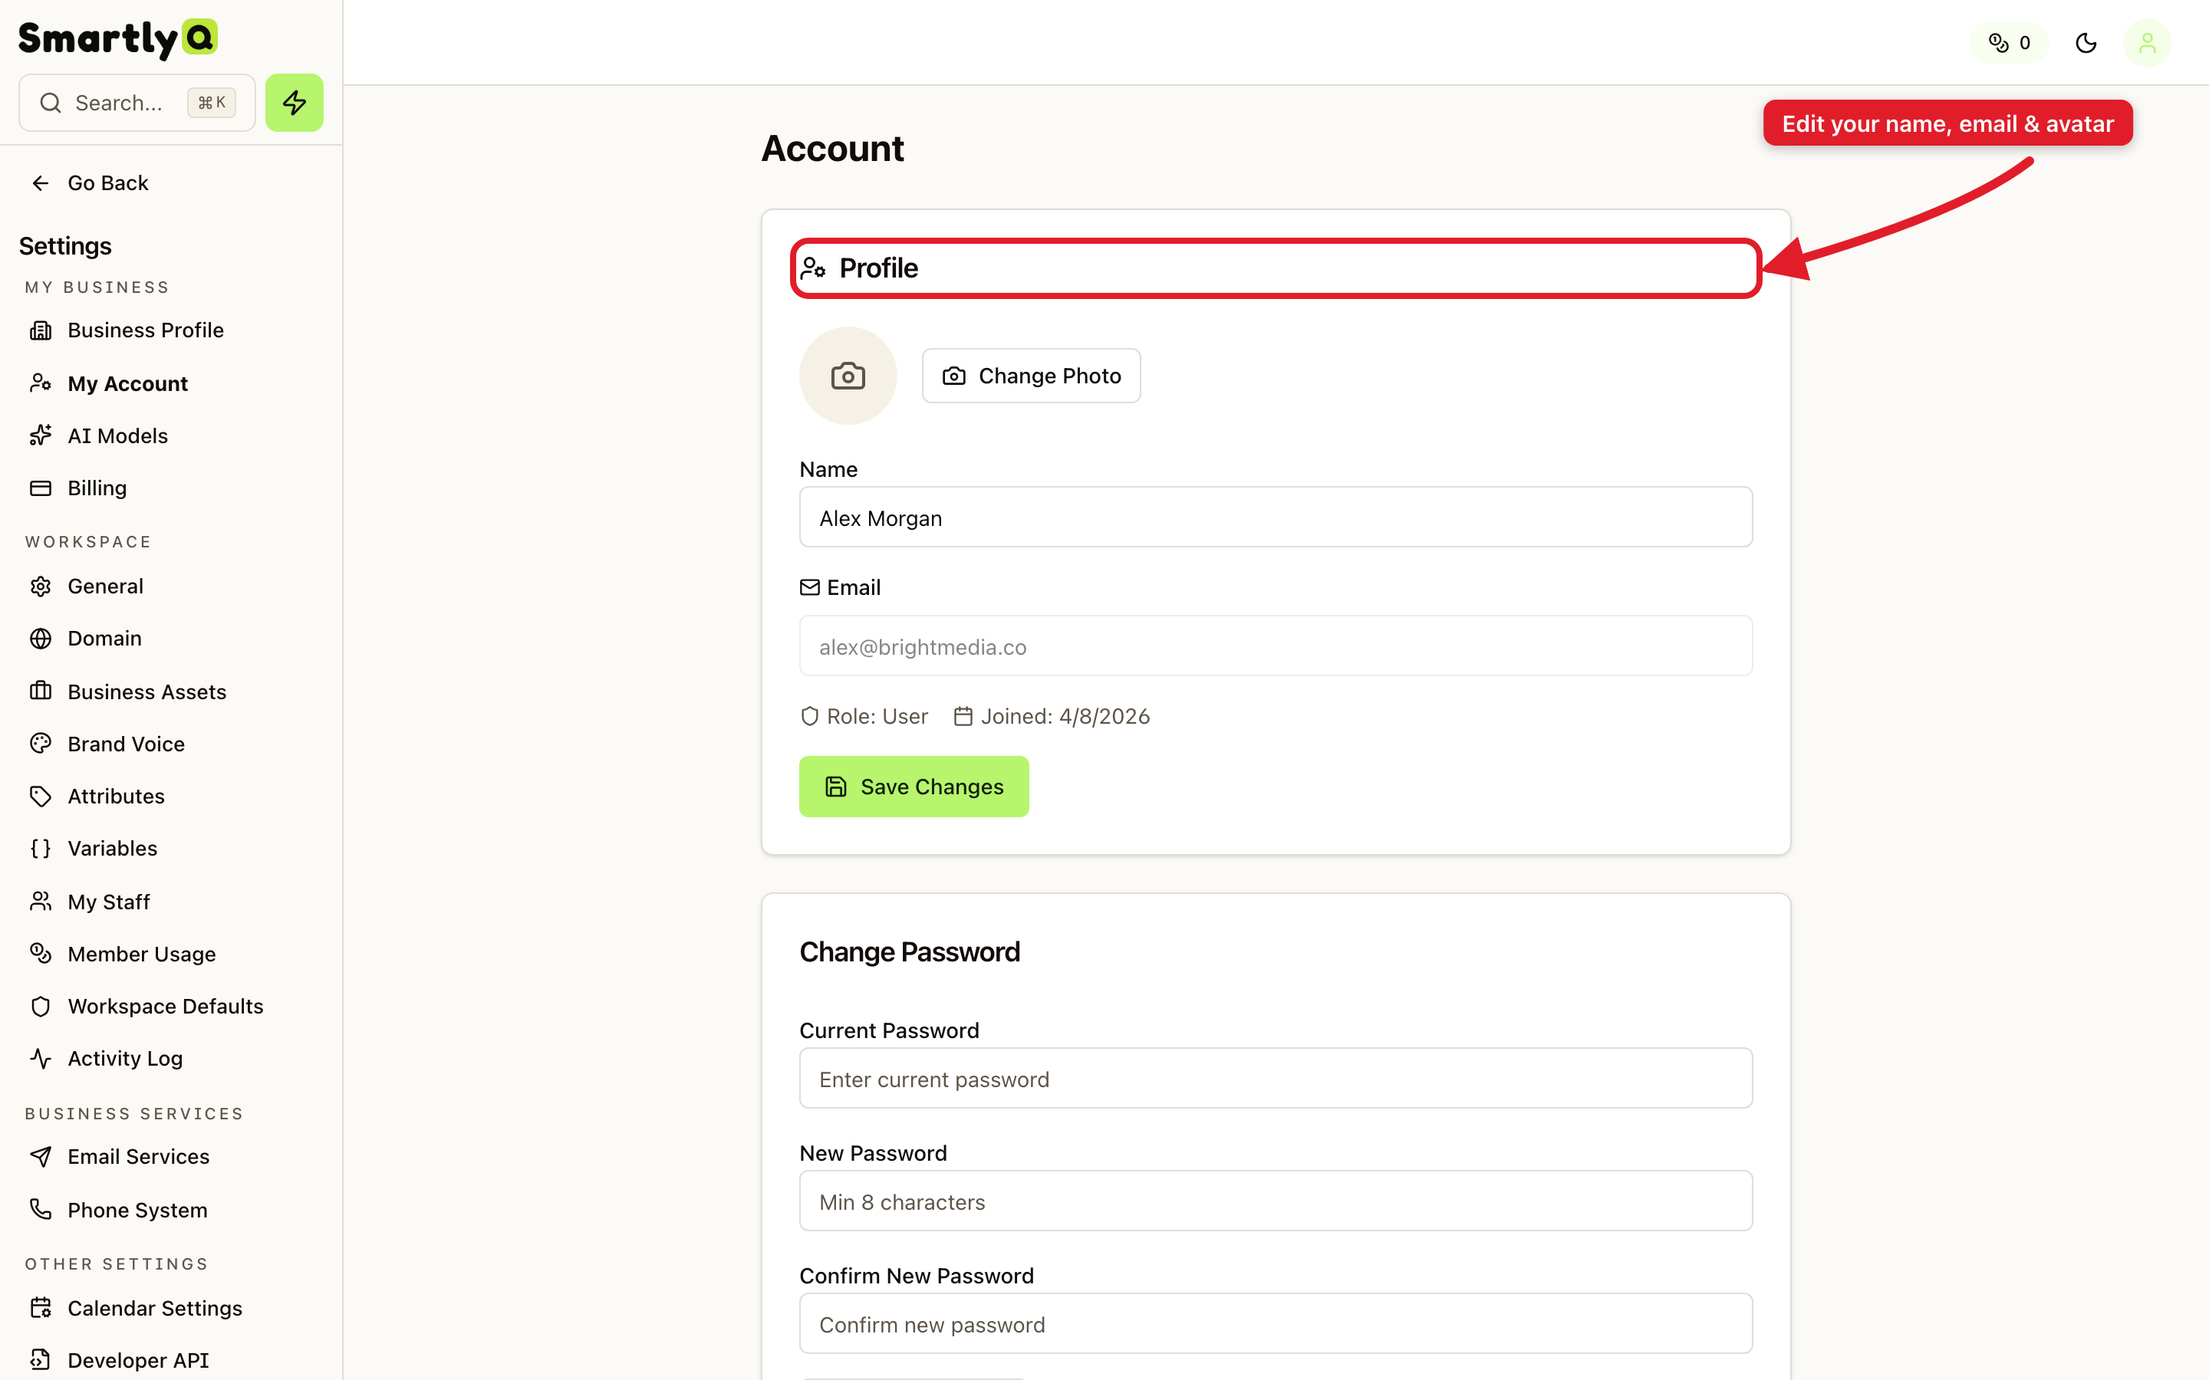
Task: Click the Change Password heading
Action: pos(909,952)
